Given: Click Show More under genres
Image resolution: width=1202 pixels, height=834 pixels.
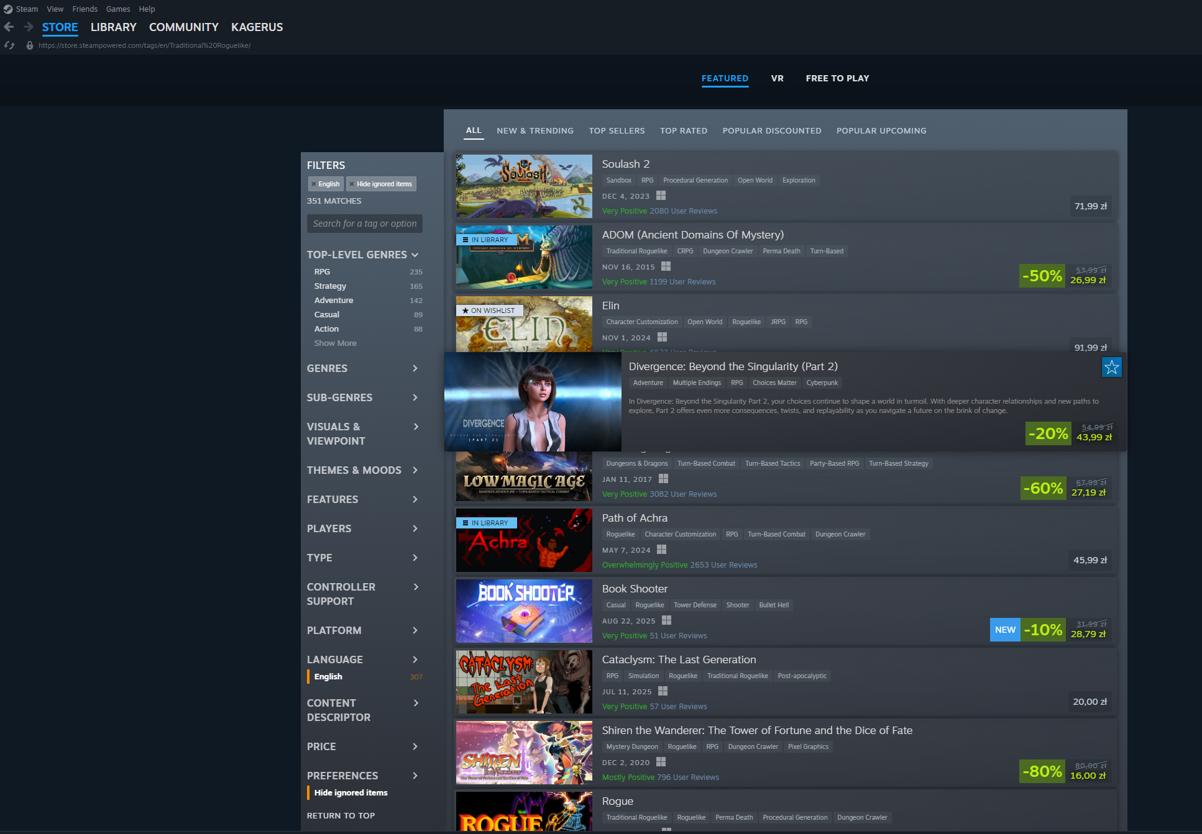Looking at the screenshot, I should point(335,343).
